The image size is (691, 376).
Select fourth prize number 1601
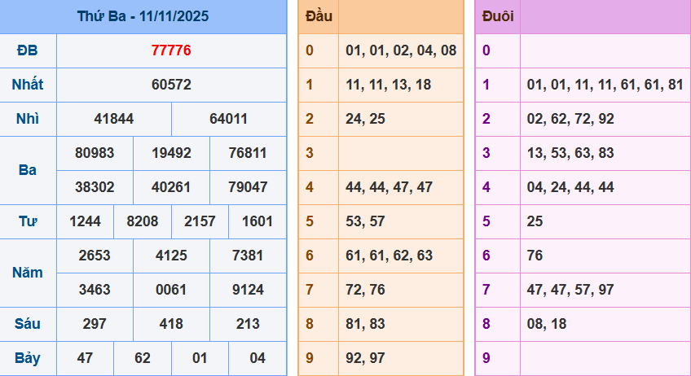[x=257, y=221]
